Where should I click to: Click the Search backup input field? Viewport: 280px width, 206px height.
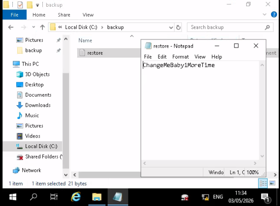pyautogui.click(x=227, y=27)
